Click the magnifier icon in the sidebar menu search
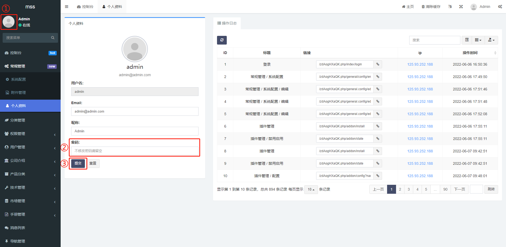506x247 pixels. [x=53, y=38]
